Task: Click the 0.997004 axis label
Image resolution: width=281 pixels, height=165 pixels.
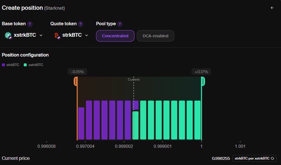Action: 85,146
